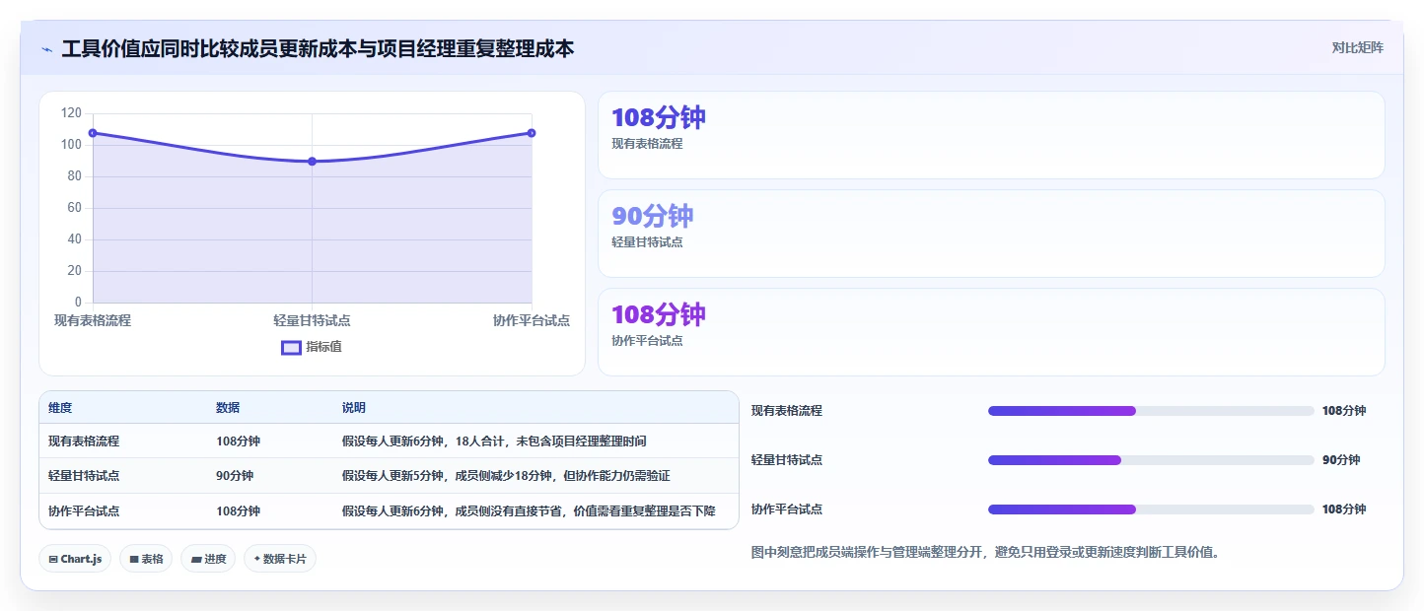The image size is (1424, 611).
Task: Select the 90分钟 轻量甘特试点 data card
Action: (991, 234)
